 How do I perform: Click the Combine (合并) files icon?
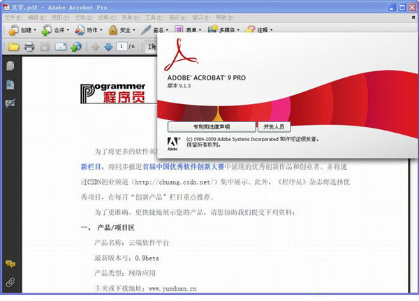46,30
